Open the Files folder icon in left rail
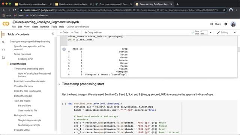The image size is (240, 135). (3, 58)
